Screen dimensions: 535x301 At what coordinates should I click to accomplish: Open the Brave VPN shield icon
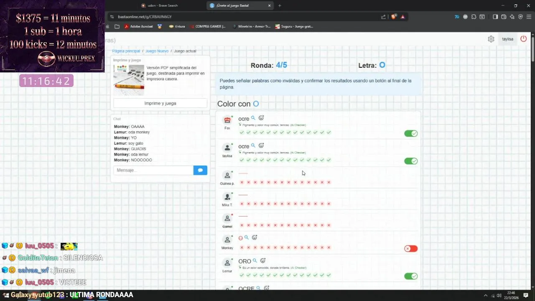click(x=520, y=17)
